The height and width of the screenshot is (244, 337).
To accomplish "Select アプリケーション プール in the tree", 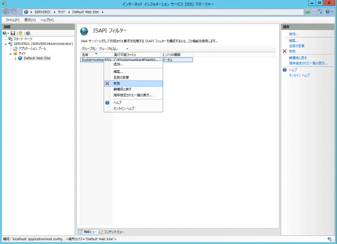I will pyautogui.click(x=32, y=49).
